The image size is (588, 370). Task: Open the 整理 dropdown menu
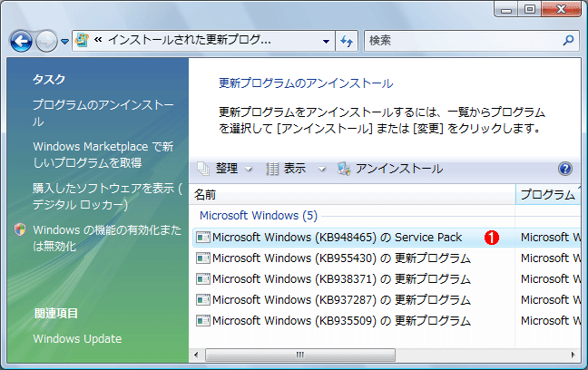225,169
